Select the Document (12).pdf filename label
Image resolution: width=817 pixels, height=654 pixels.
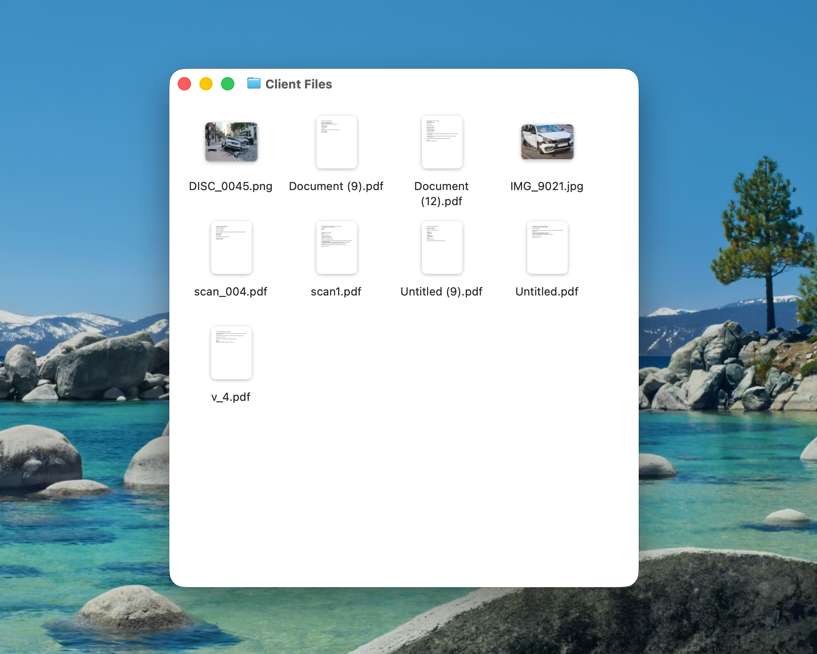point(442,193)
